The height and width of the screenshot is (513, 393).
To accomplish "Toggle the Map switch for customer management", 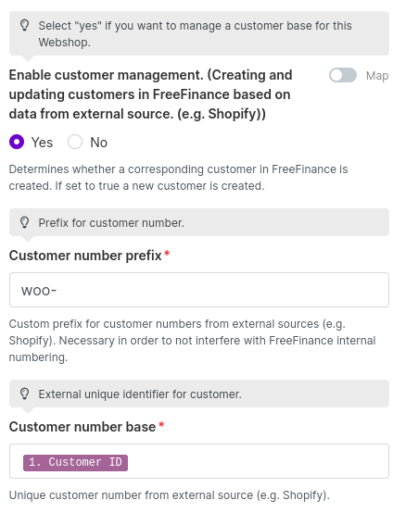I will [343, 75].
